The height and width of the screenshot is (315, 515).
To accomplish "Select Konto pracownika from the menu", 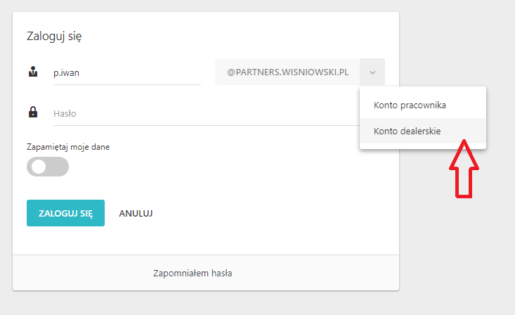I will (x=410, y=105).
